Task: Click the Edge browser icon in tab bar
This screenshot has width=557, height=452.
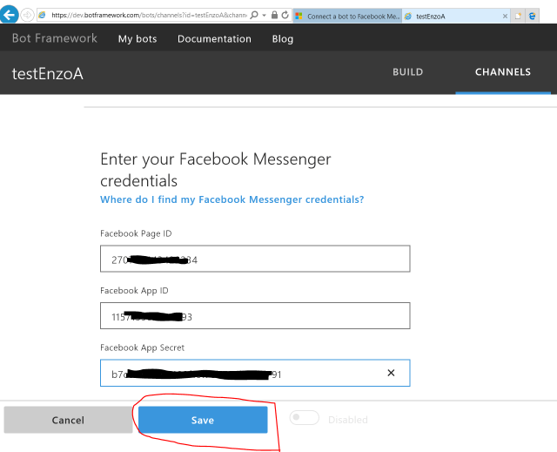Action: tap(532, 16)
